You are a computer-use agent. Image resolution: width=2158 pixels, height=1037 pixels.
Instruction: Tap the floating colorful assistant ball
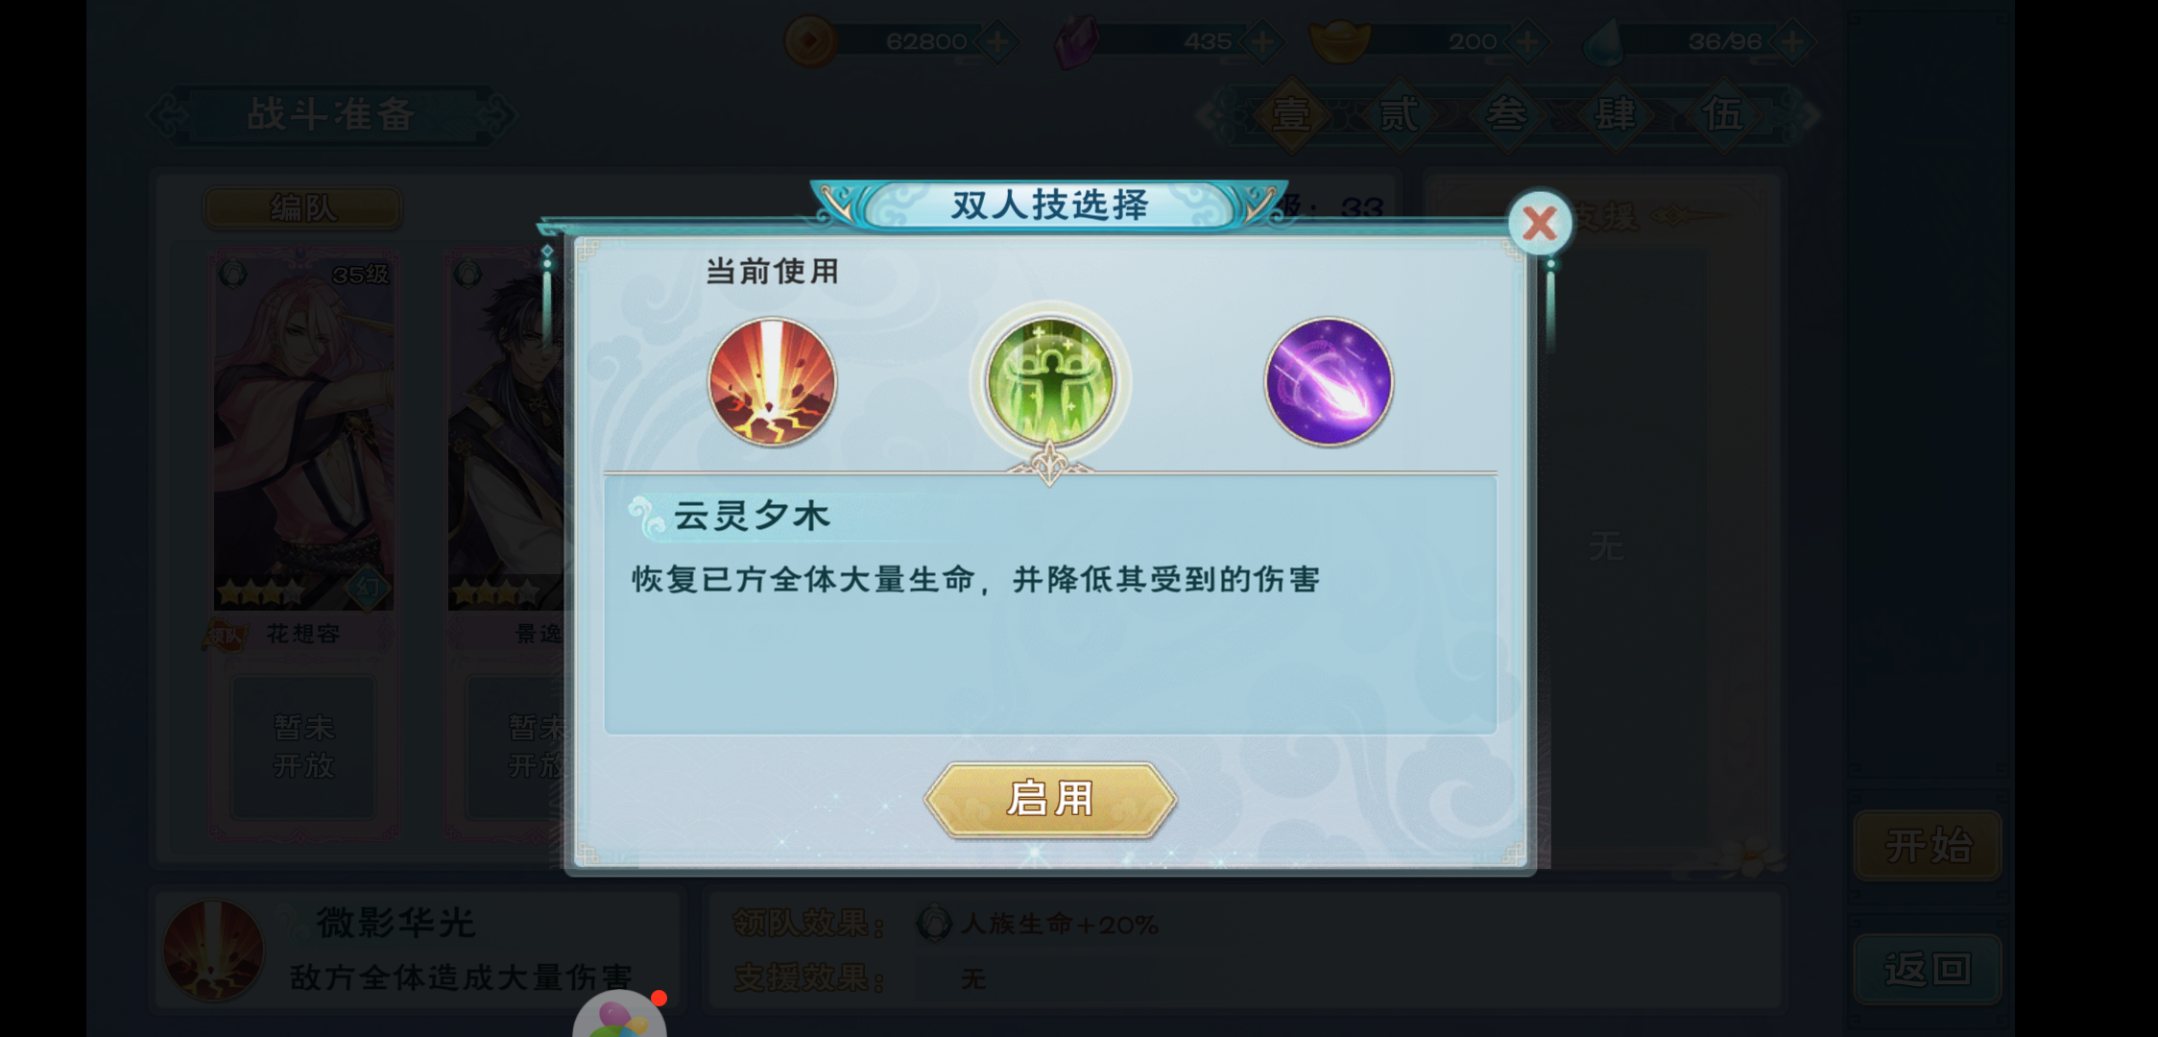[620, 1016]
